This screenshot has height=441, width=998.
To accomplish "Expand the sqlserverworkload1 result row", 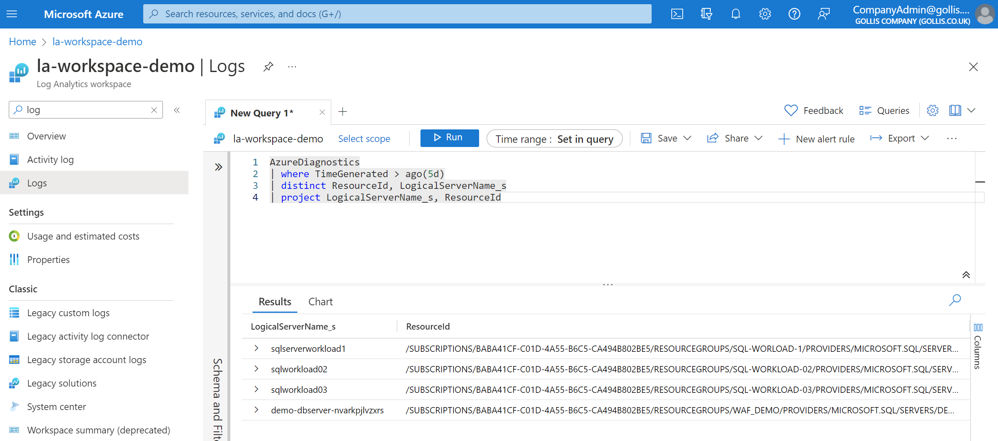I will tap(256, 348).
